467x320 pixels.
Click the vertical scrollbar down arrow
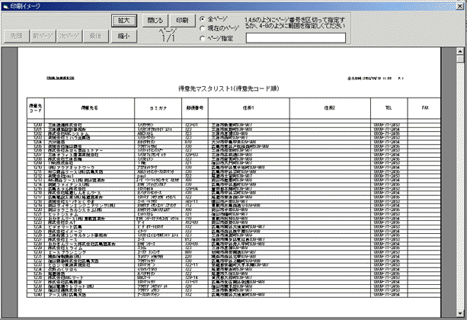coord(460,313)
